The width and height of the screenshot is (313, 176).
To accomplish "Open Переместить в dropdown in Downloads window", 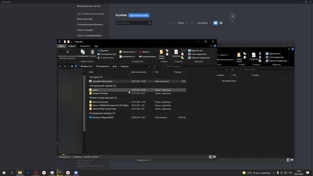I will (128, 52).
